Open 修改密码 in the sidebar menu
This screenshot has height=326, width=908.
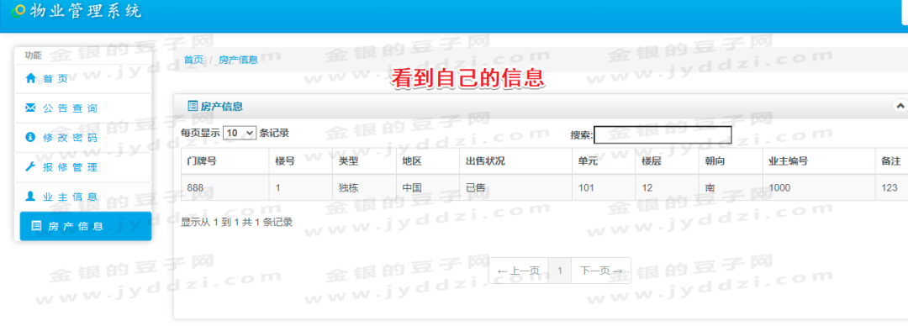click(x=82, y=138)
